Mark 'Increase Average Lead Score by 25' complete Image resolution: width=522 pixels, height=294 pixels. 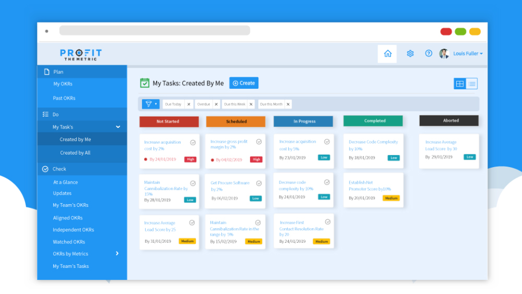click(192, 223)
